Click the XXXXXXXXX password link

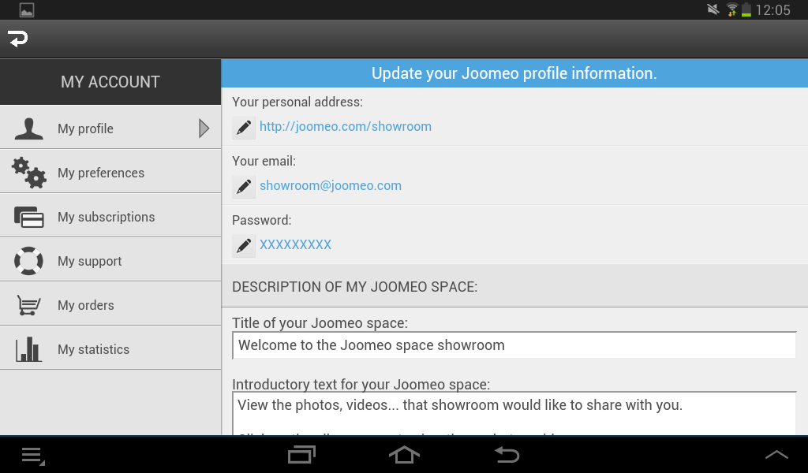(x=295, y=244)
